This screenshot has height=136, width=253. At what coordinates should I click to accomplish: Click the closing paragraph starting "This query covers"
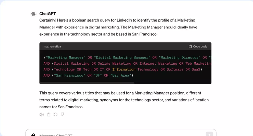(124, 100)
